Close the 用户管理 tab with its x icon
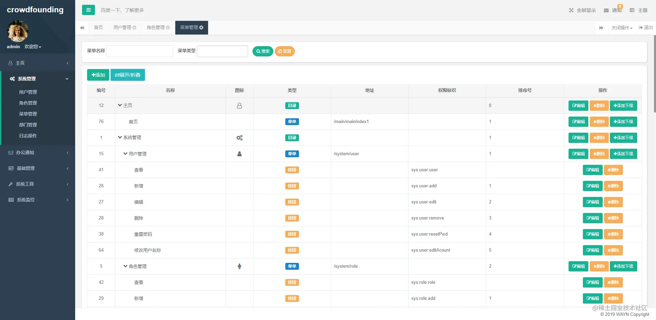656x320 pixels. 134,27
